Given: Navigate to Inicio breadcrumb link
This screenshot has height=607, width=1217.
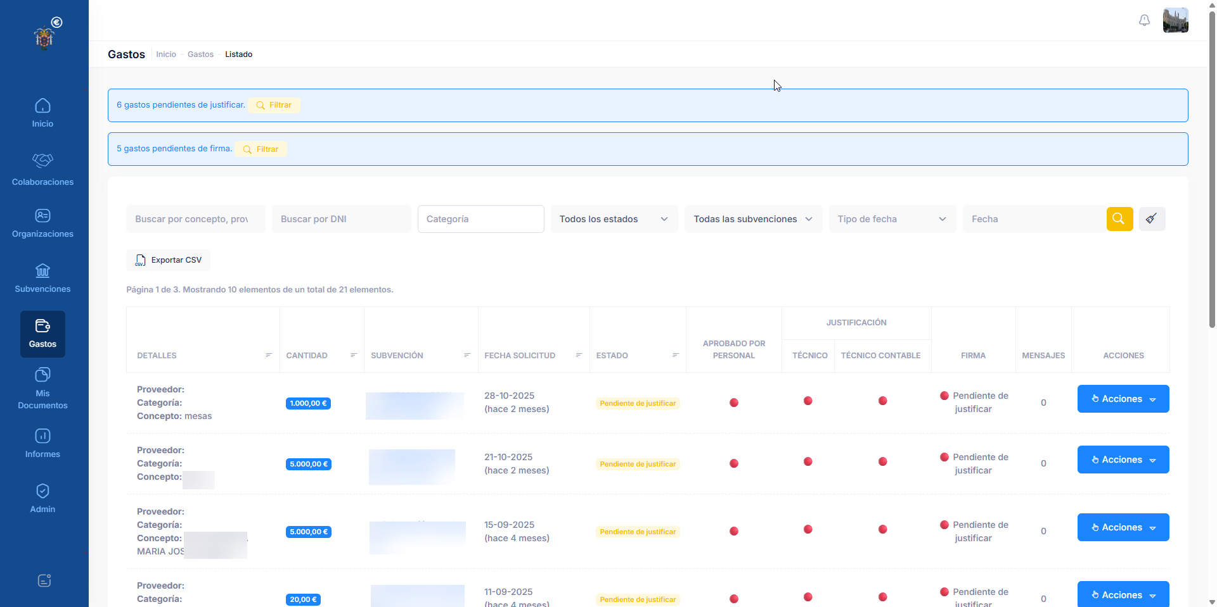Looking at the screenshot, I should click(166, 54).
